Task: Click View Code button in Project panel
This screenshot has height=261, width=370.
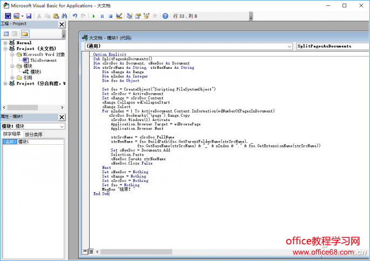Action: click(6, 34)
